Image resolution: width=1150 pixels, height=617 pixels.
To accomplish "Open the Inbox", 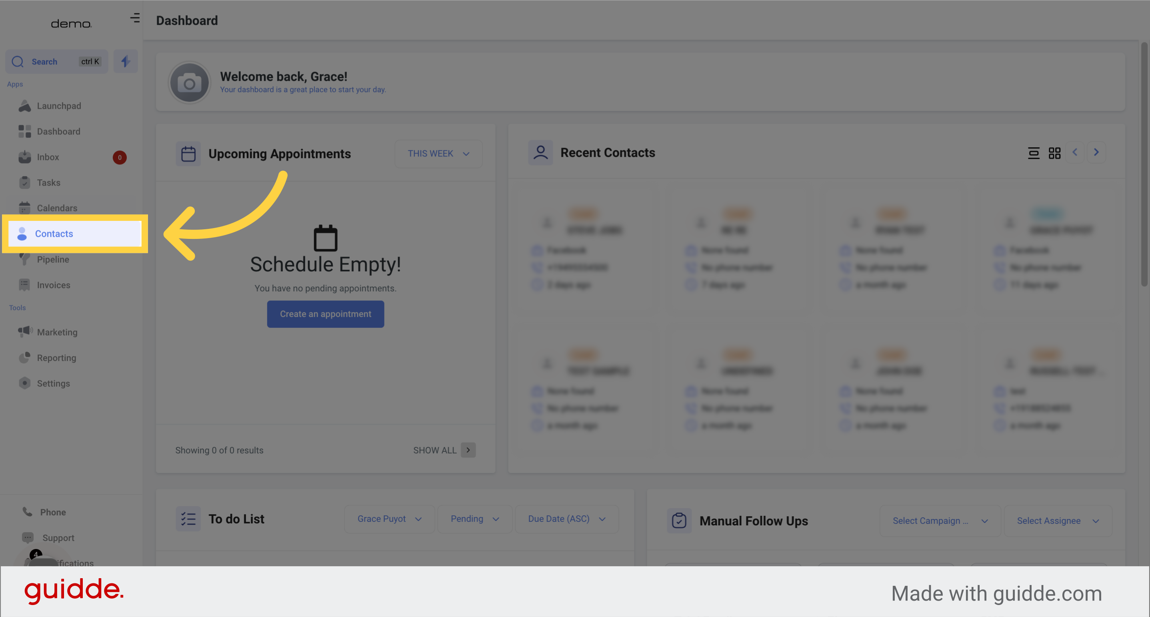I will pos(48,157).
